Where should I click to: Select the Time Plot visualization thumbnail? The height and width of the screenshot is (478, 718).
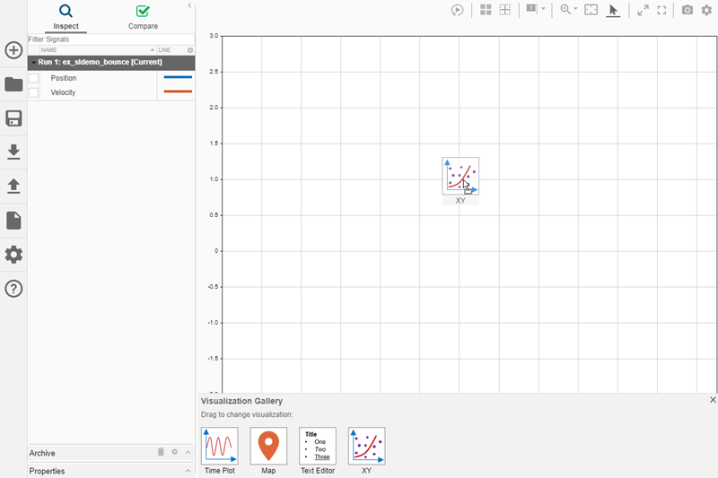(x=219, y=446)
